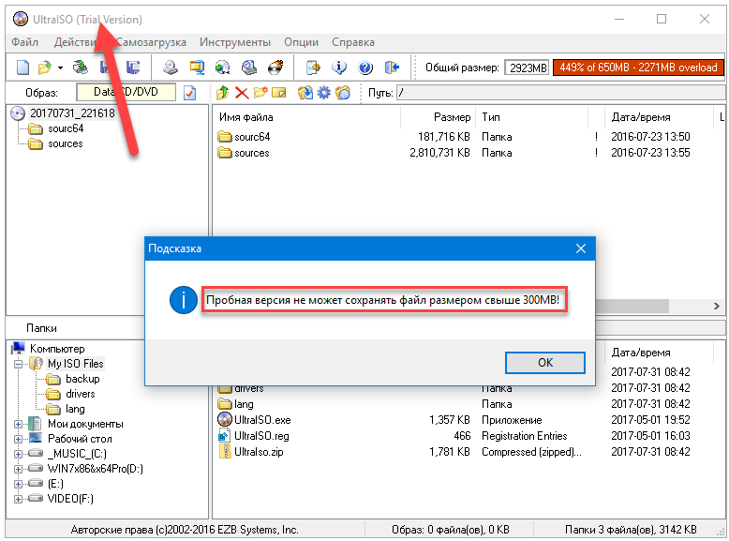Click the folder-with-list icon beside the gear
This screenshot has width=729, height=541.
point(343,93)
